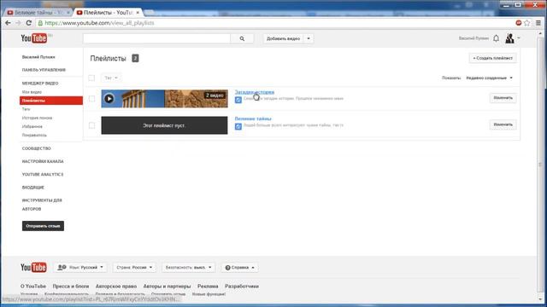Open СООБЩЕСТВО section in sidebar
The height and width of the screenshot is (307, 547).
(x=36, y=148)
